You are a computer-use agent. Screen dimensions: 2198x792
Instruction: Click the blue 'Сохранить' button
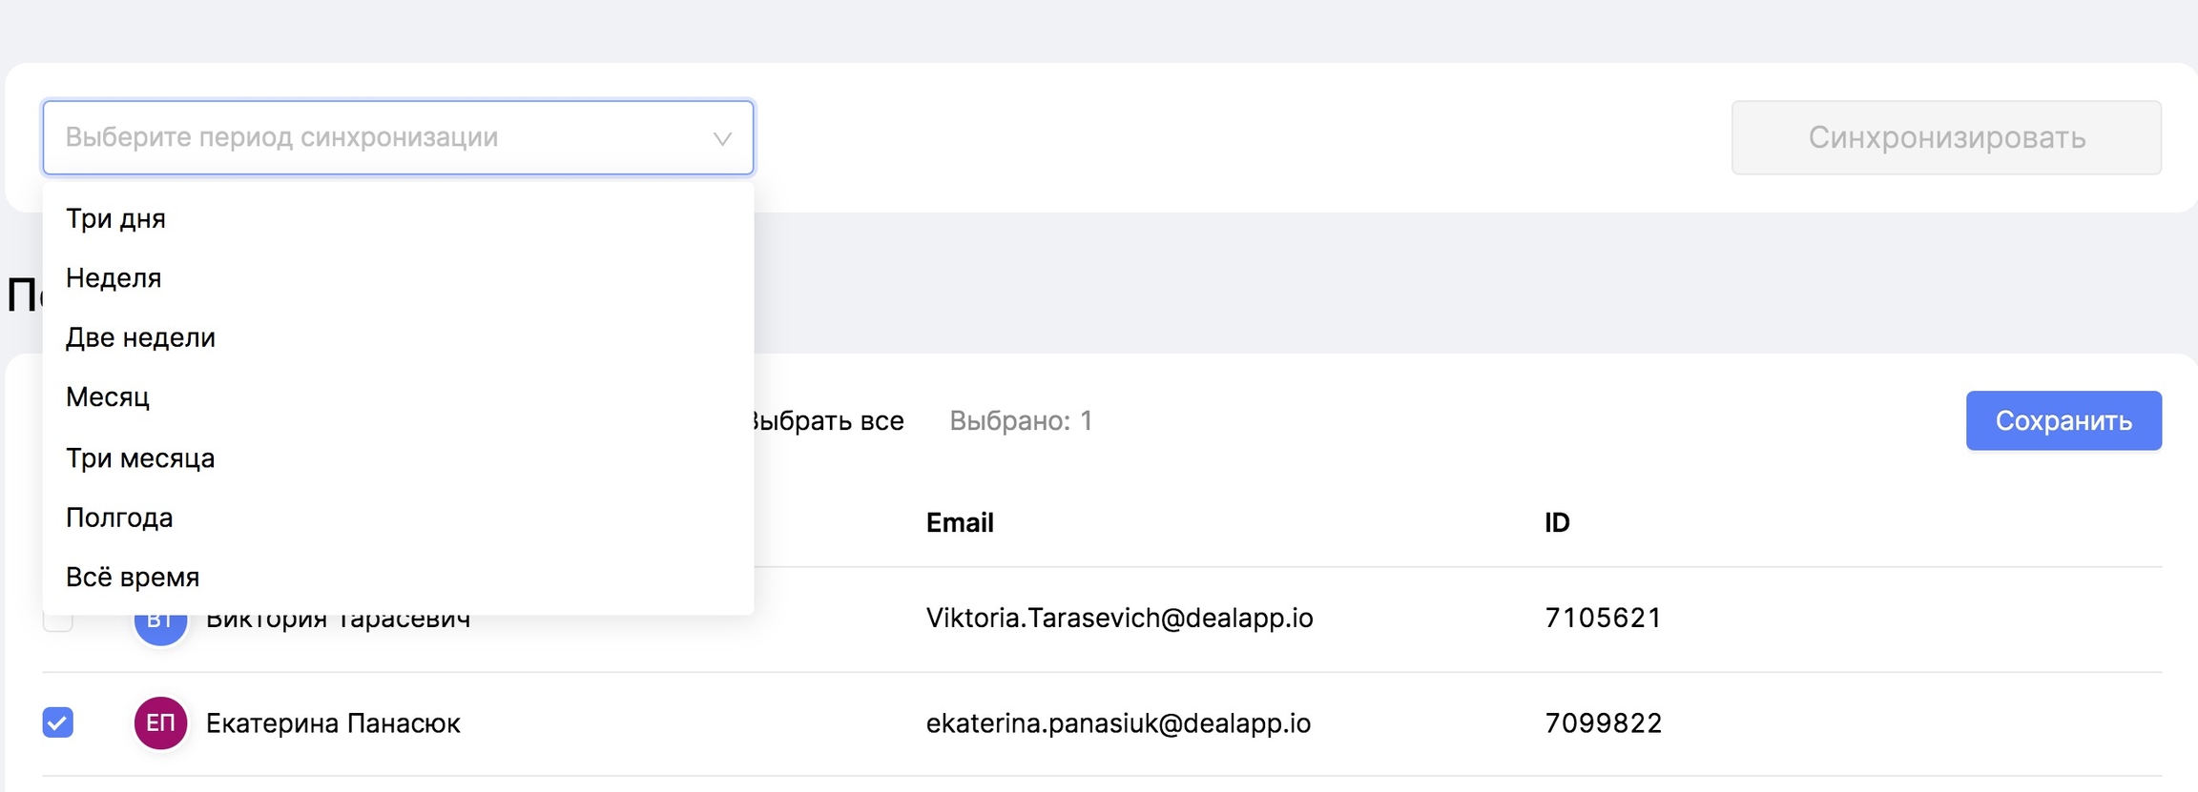(2063, 420)
